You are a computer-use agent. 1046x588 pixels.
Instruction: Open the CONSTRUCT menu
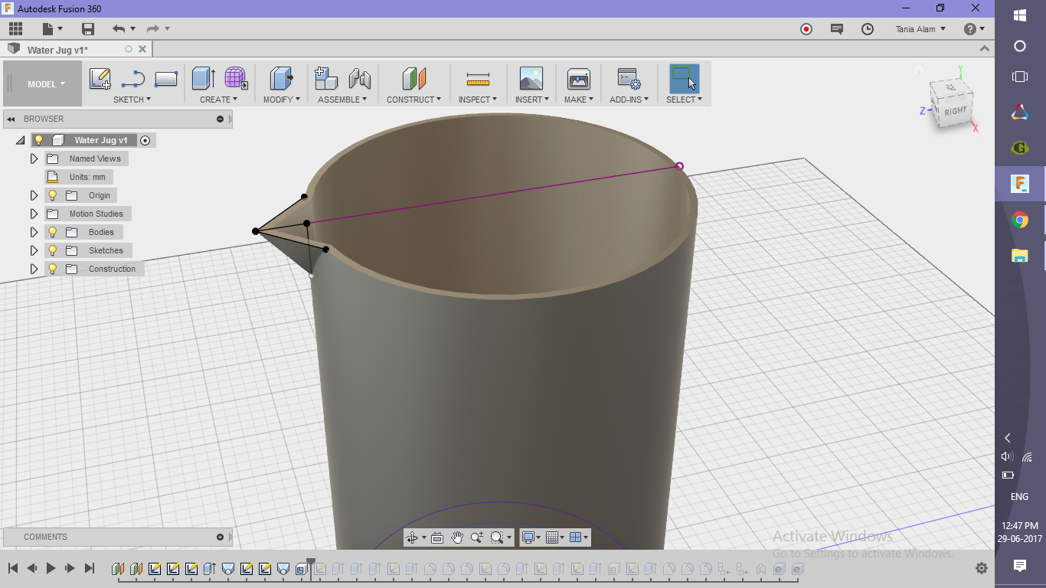(413, 100)
